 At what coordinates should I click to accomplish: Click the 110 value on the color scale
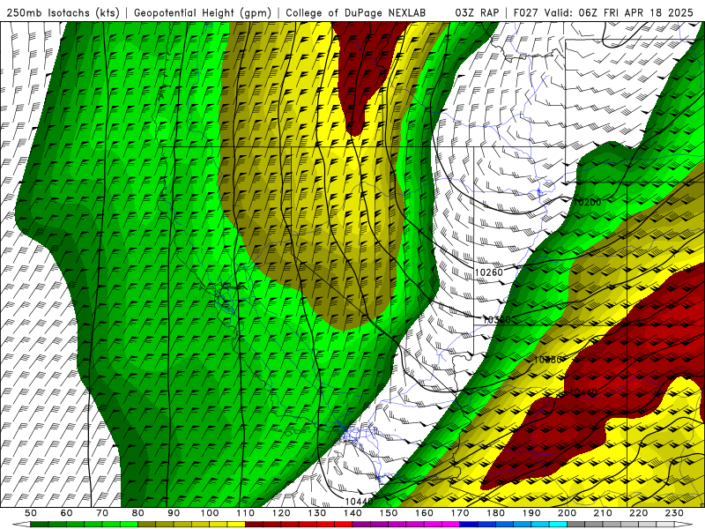(x=246, y=513)
